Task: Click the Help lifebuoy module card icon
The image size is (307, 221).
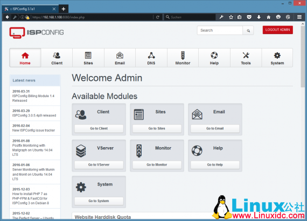Action: tap(197, 151)
